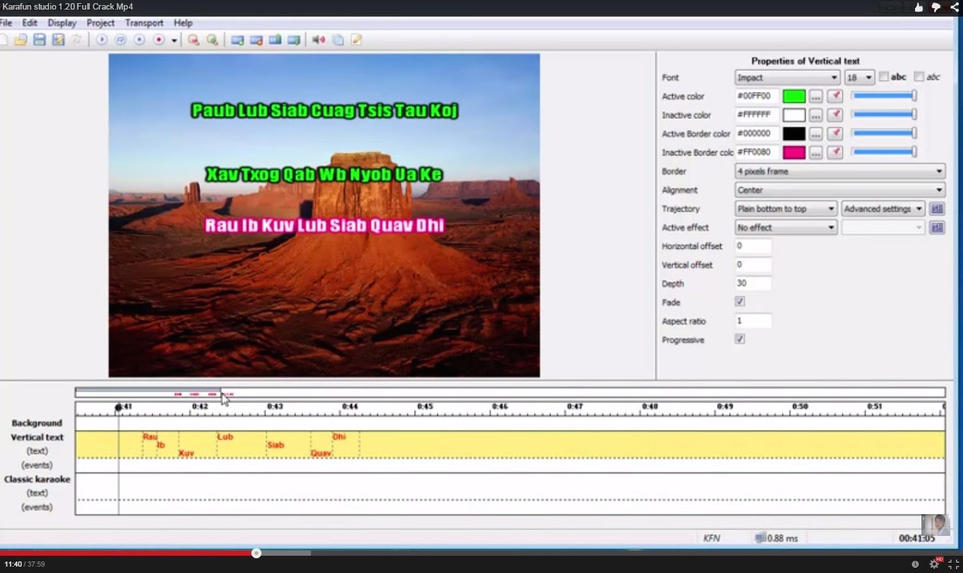Click the info button next to Active effect

(937, 227)
